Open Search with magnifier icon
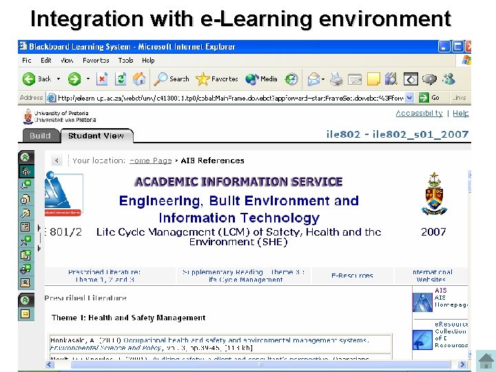This screenshot has width=496, height=372. point(172,79)
